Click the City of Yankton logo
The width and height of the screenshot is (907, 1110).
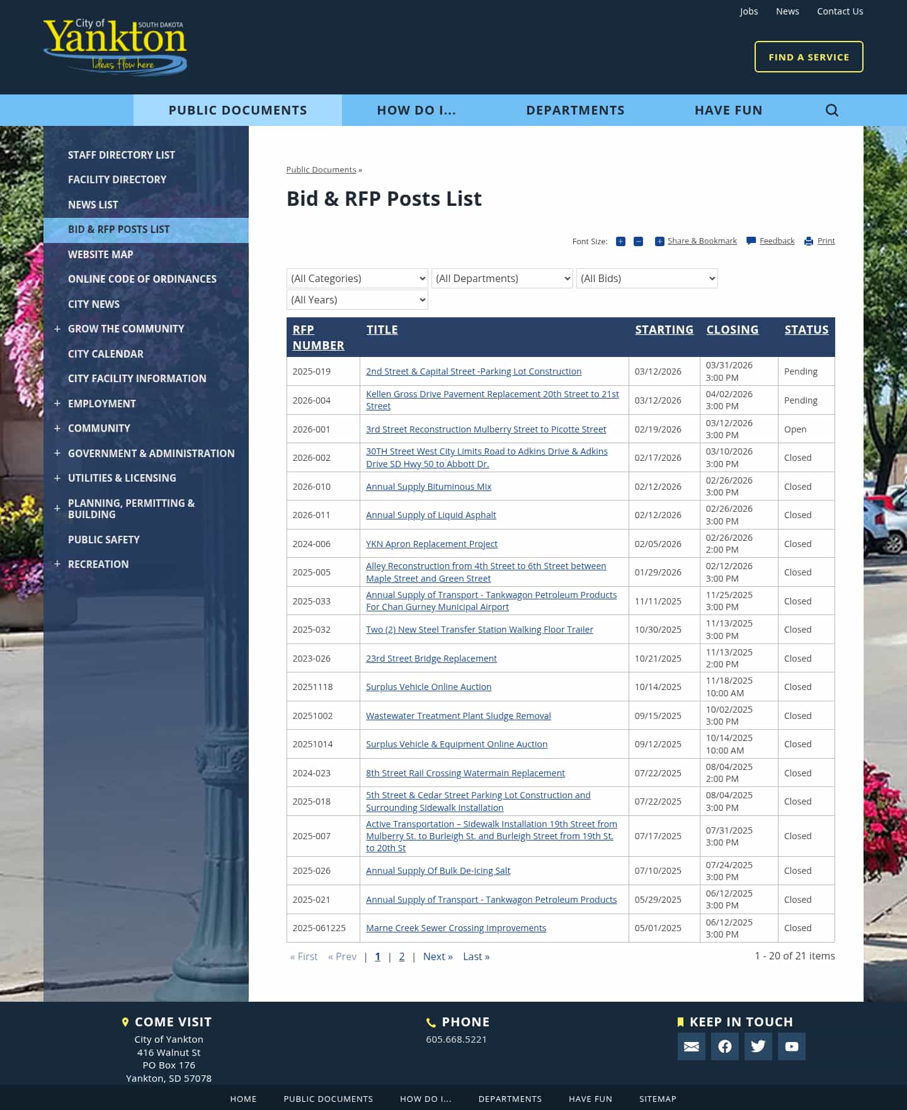(115, 47)
